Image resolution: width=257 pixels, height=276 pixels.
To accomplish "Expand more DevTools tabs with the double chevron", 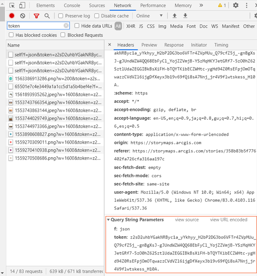I will coord(201,6).
